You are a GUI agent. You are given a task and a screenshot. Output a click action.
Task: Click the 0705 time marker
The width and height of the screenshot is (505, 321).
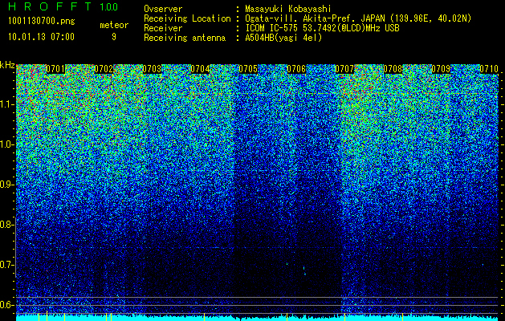click(248, 69)
